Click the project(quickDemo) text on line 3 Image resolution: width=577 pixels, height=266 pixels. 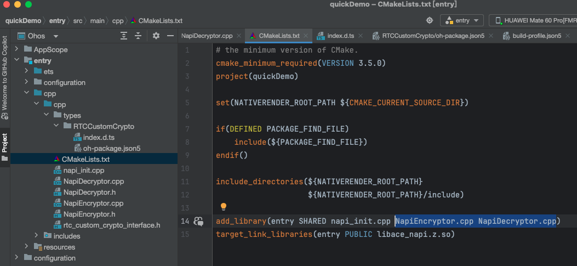(257, 76)
